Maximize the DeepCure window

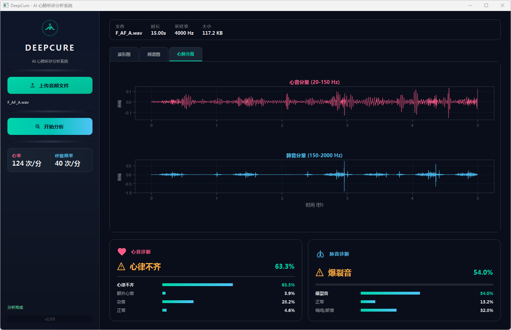point(486,5)
